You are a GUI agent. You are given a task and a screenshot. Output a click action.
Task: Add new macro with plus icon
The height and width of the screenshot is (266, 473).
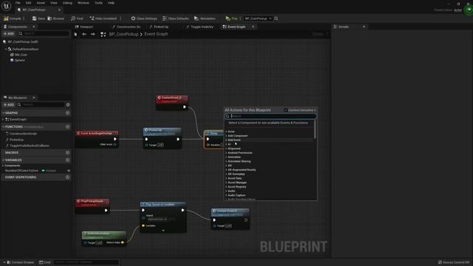67,153
